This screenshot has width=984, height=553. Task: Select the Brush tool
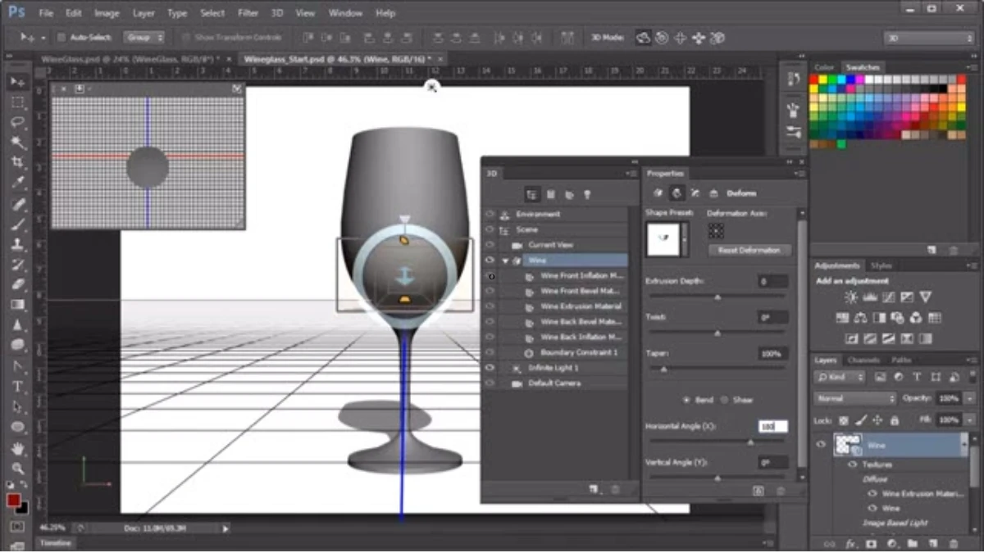coord(17,224)
